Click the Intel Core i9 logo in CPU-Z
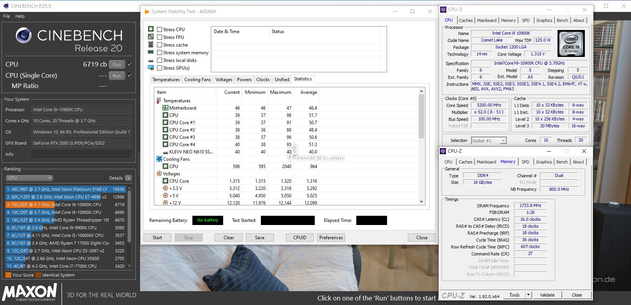 click(571, 43)
